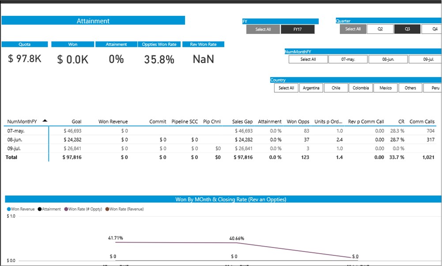442x266 pixels.
Task: Sort table by NumMonthFY column header
Action: click(x=22, y=122)
